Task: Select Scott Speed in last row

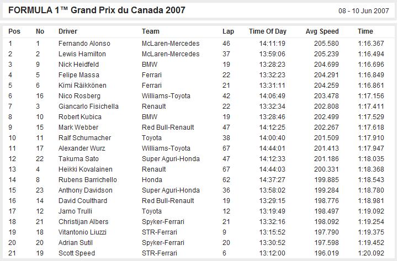Action: 77,253
